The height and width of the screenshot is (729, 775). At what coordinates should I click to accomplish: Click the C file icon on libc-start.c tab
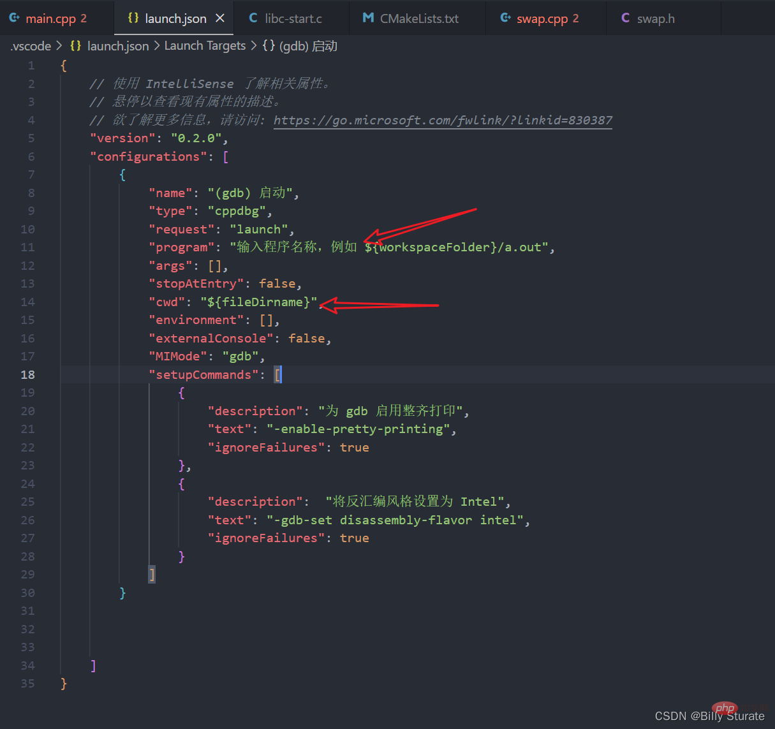pyautogui.click(x=253, y=18)
